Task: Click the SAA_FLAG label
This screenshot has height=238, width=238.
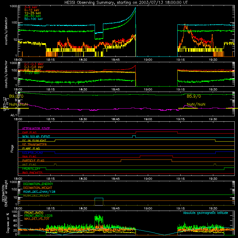Action: 29,156
